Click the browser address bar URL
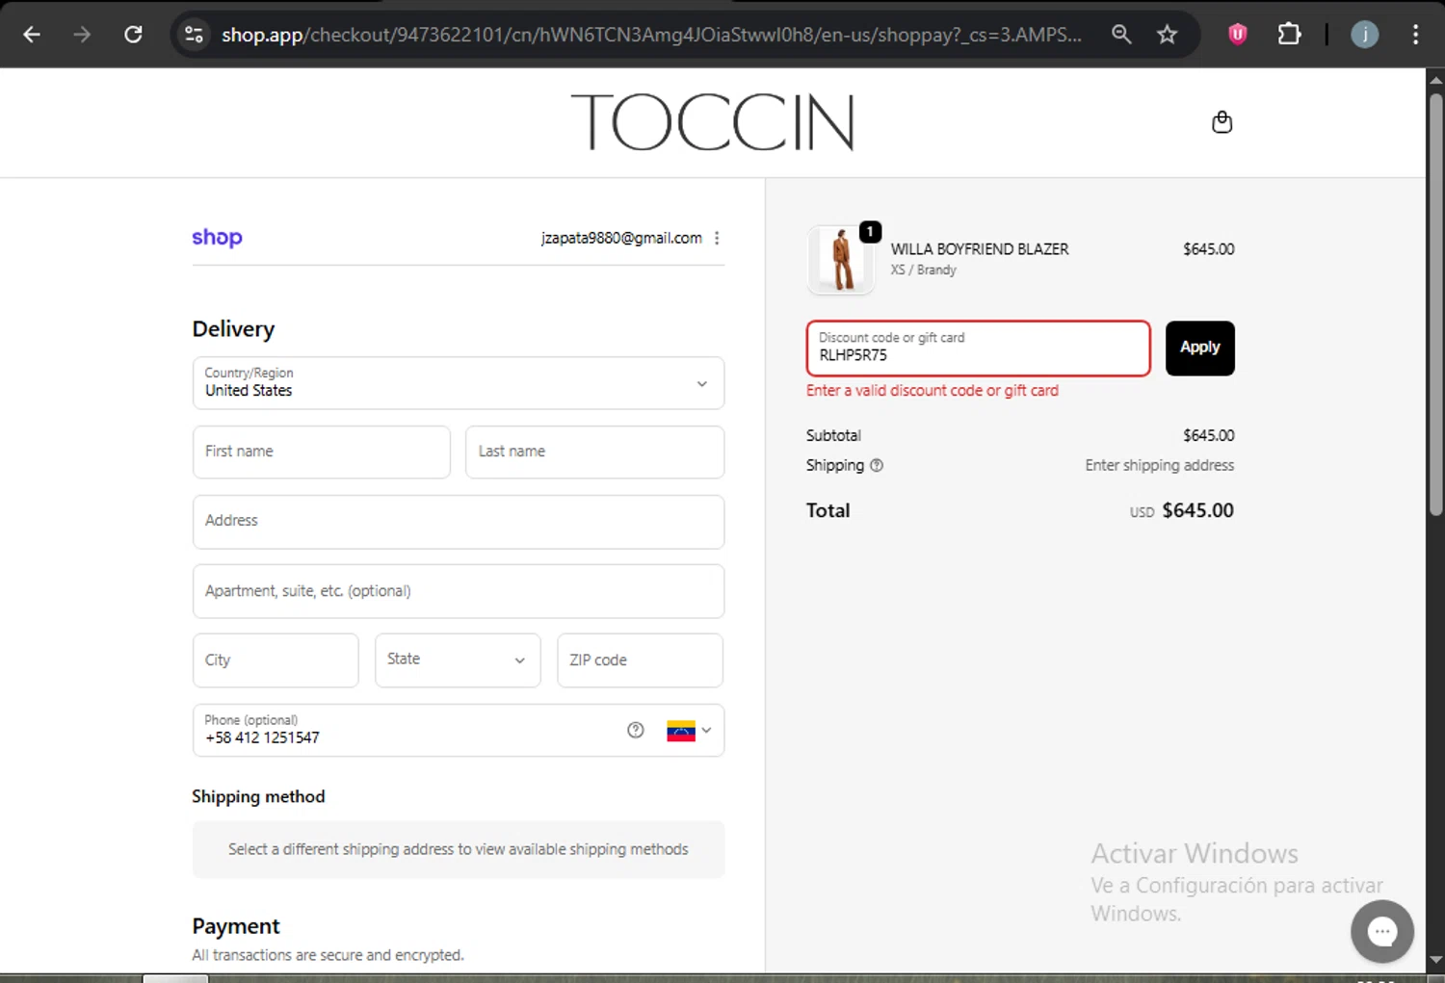 coord(651,35)
